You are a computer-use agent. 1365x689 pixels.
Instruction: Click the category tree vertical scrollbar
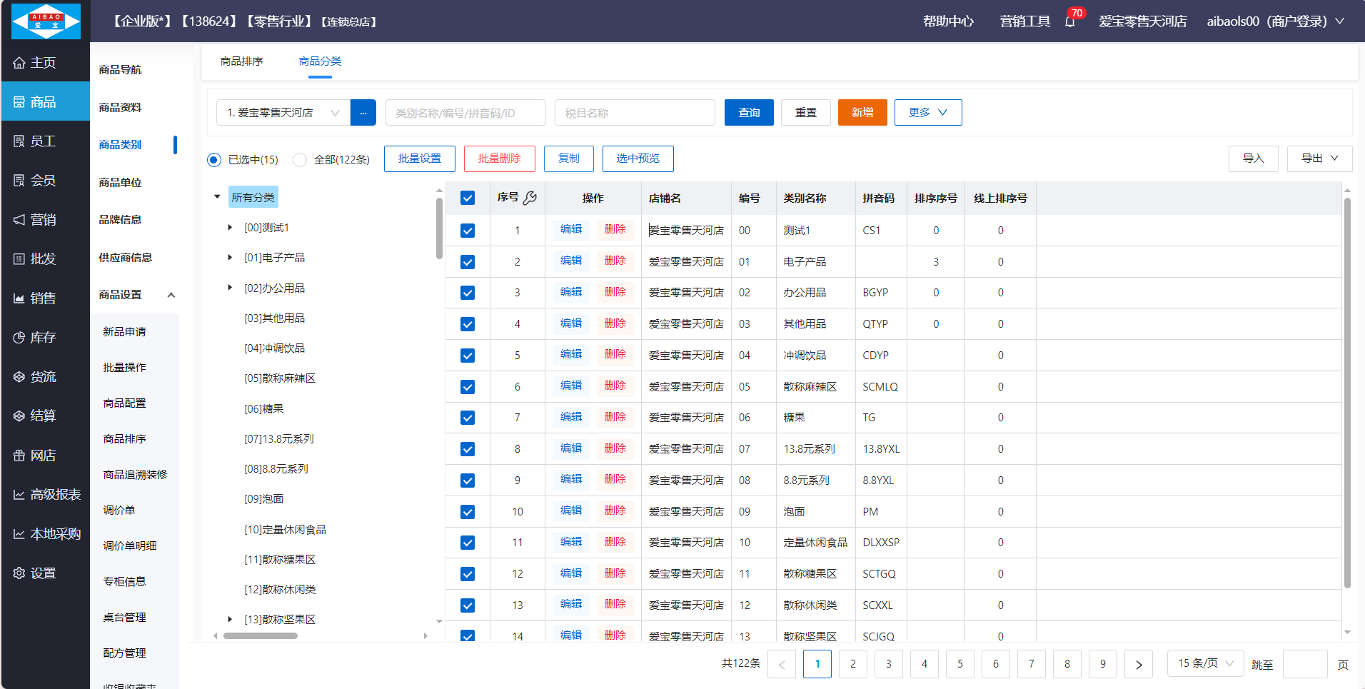click(x=439, y=228)
